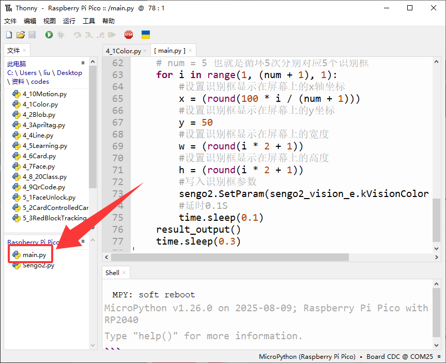The image size is (446, 363).
Task: Navigate to Desktop in the path
Action: pyautogui.click(x=69, y=73)
